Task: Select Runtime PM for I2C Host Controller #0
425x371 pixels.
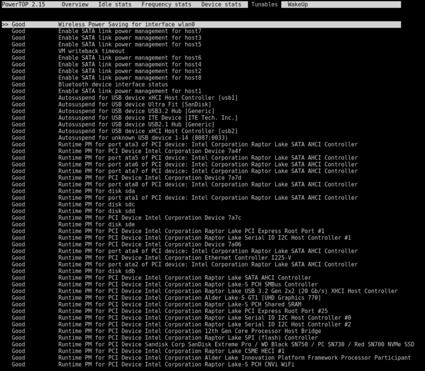Action: click(181, 318)
